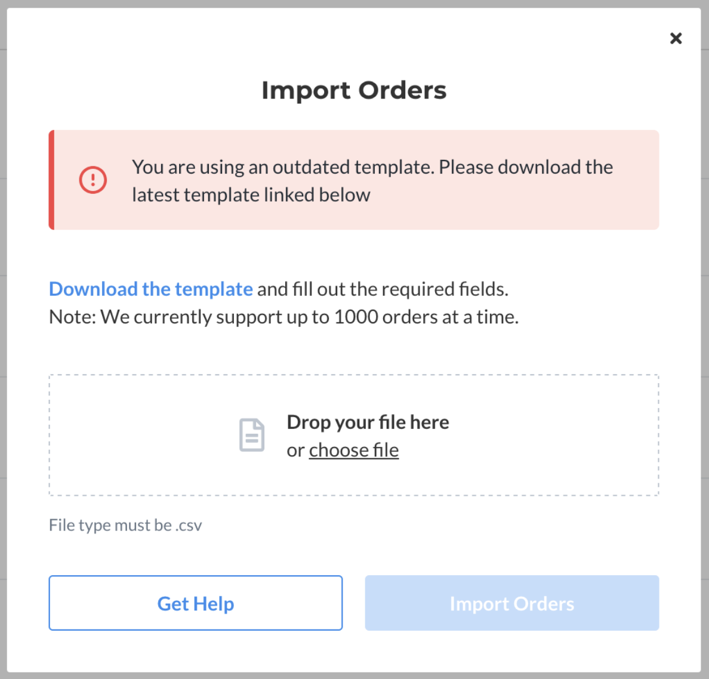Screen dimensions: 709x679
Task: Click the document icon in the drop zone
Action: coord(252,435)
